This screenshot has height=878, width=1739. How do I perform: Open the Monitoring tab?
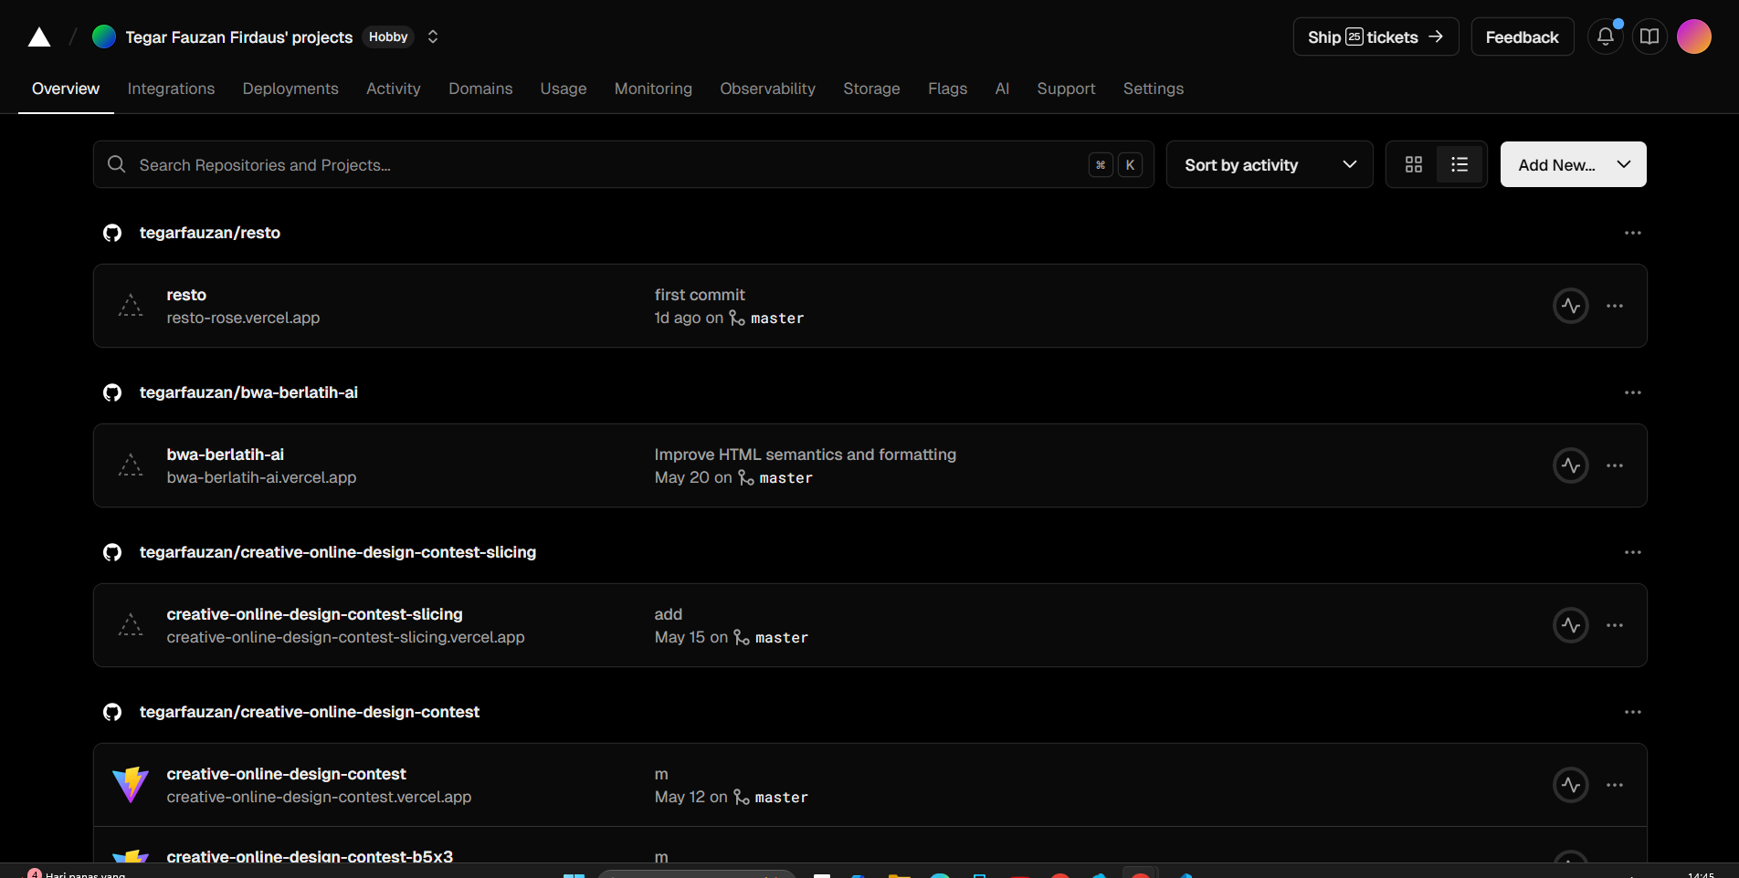pos(653,89)
